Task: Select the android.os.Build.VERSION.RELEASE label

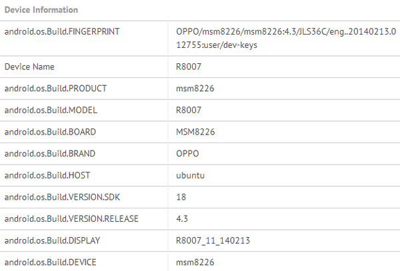Action: [73, 218]
